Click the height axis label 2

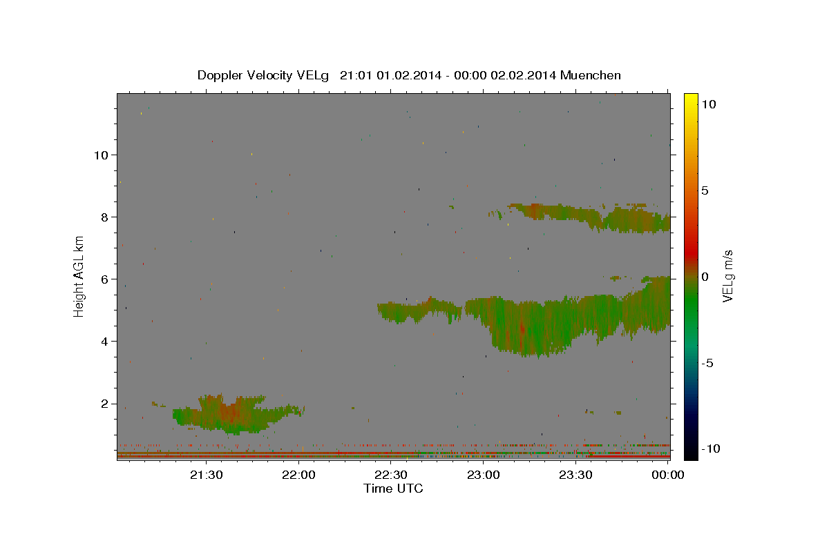[x=104, y=404]
